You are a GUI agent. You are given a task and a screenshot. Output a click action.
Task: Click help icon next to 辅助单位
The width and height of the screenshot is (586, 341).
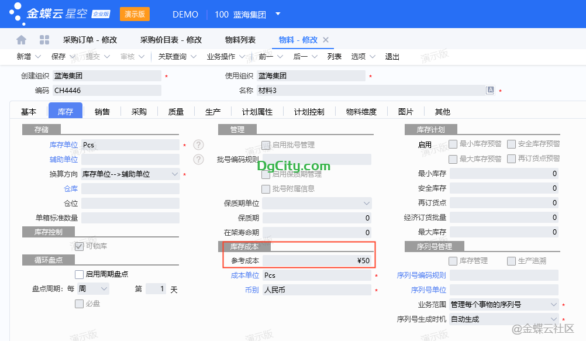point(198,159)
